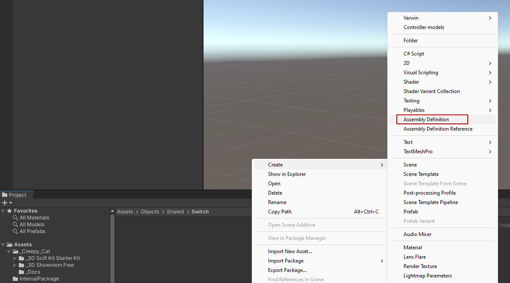Select C# Script in the submenu
The height and width of the screenshot is (283, 510).
tap(413, 54)
